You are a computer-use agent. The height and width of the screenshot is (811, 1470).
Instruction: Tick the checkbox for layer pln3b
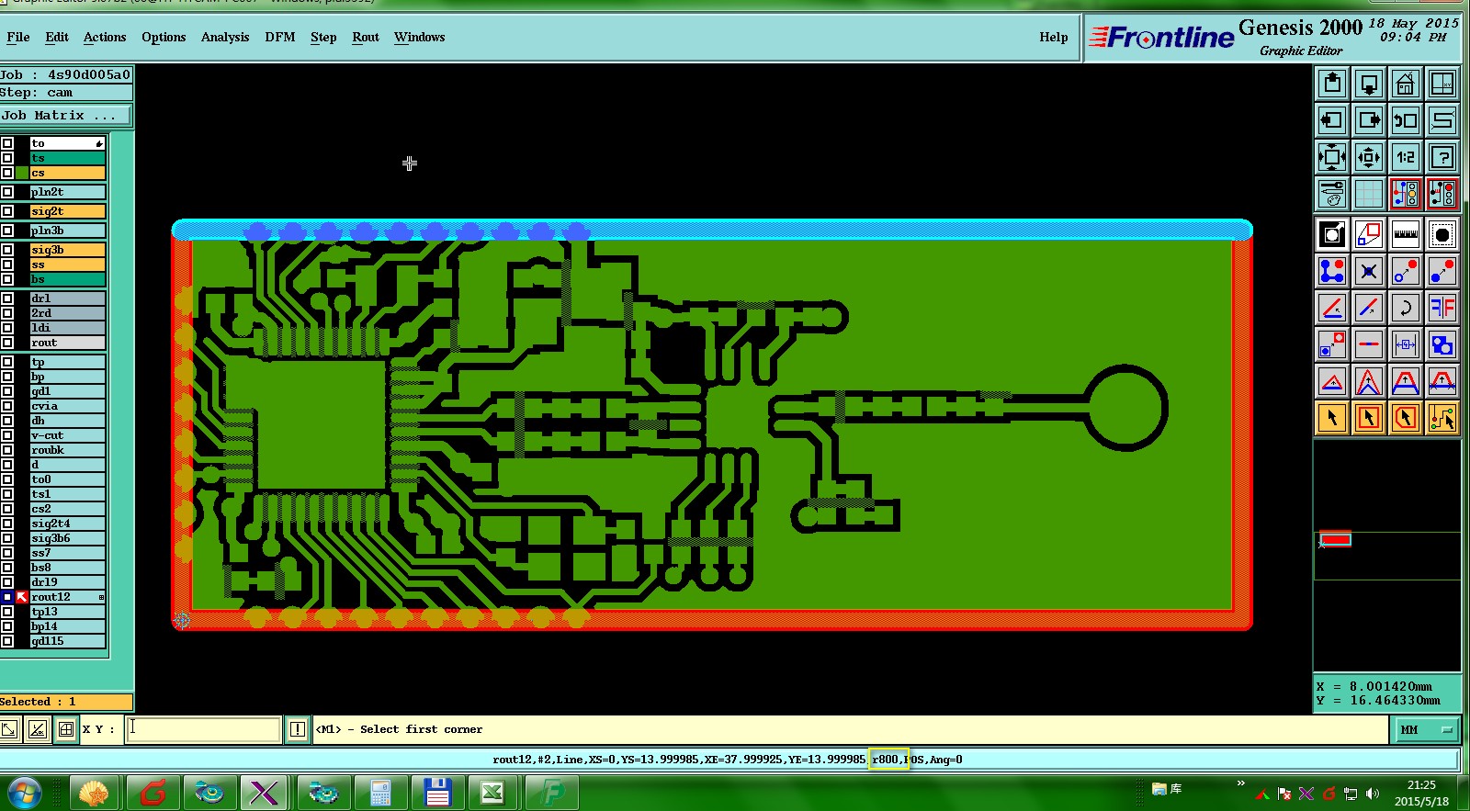pos(7,231)
